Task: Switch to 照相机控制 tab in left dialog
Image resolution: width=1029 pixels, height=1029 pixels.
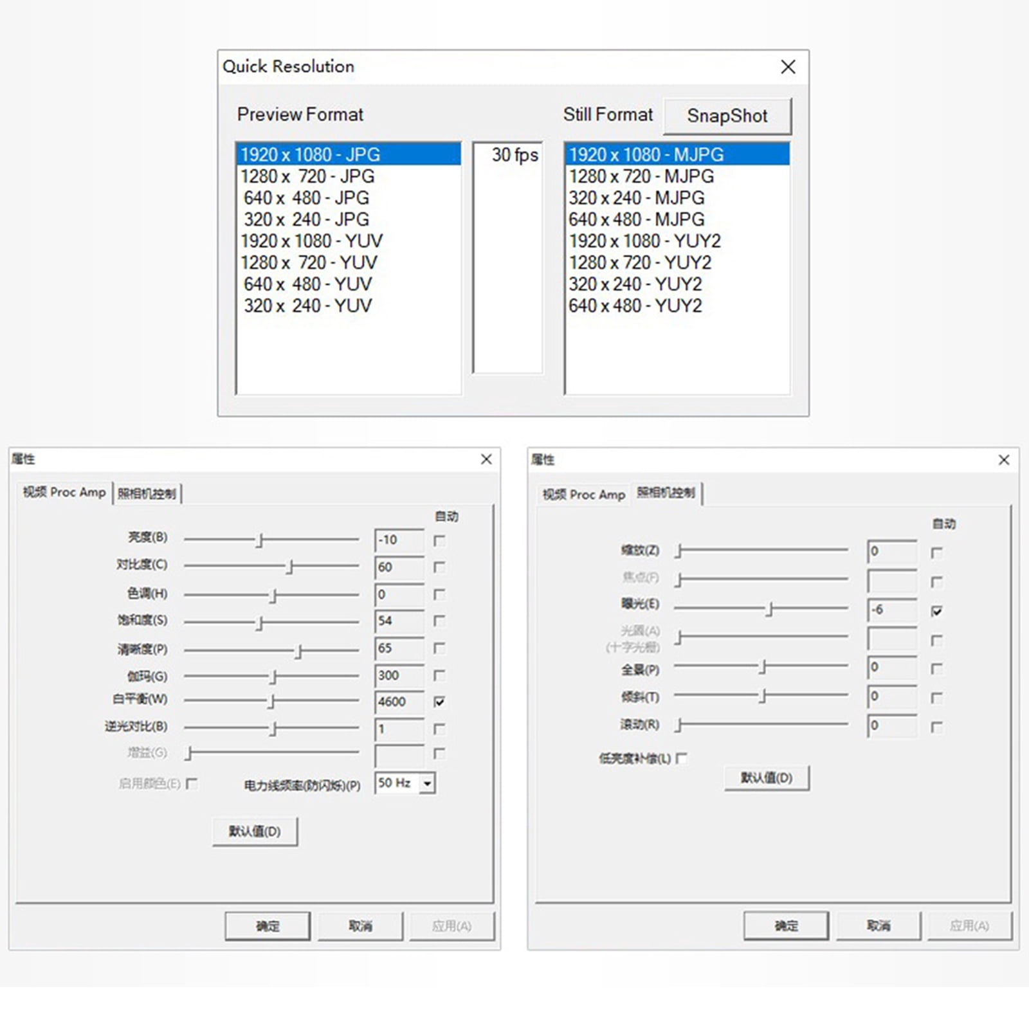Action: point(147,493)
